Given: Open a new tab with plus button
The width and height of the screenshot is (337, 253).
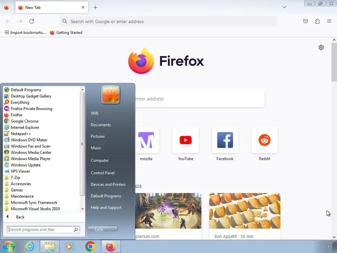Looking at the screenshot, I should [95, 8].
